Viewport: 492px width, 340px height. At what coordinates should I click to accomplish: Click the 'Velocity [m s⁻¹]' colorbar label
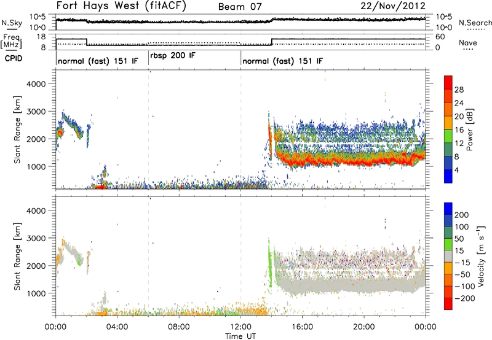480,256
